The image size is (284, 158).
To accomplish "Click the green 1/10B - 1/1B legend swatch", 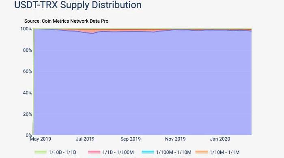I will click(41, 152).
